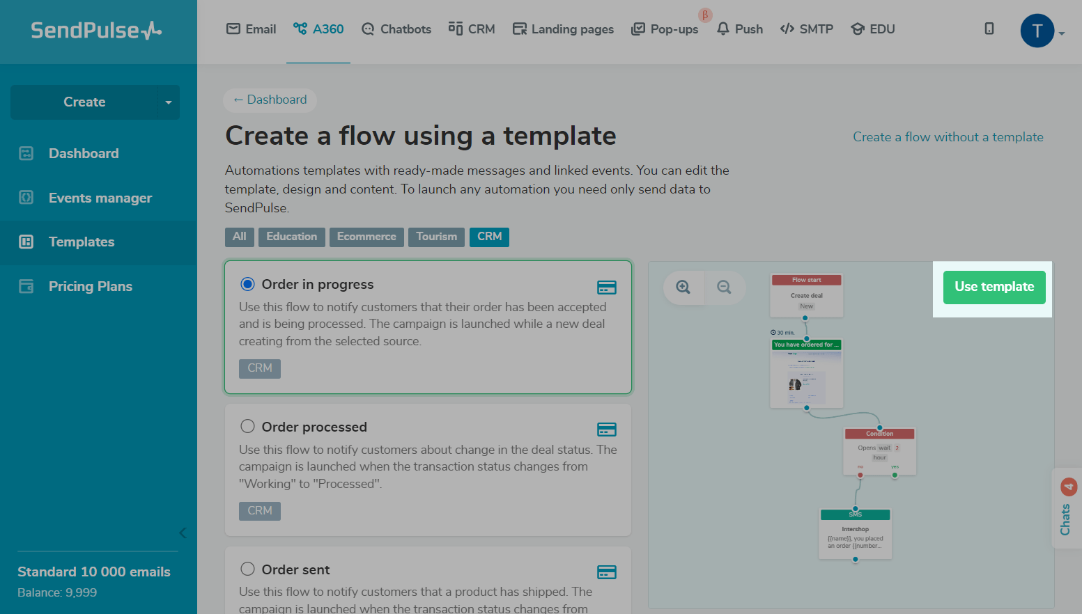Click the email block You have ordered for
Viewport: 1082px width, 614px height.
click(807, 373)
